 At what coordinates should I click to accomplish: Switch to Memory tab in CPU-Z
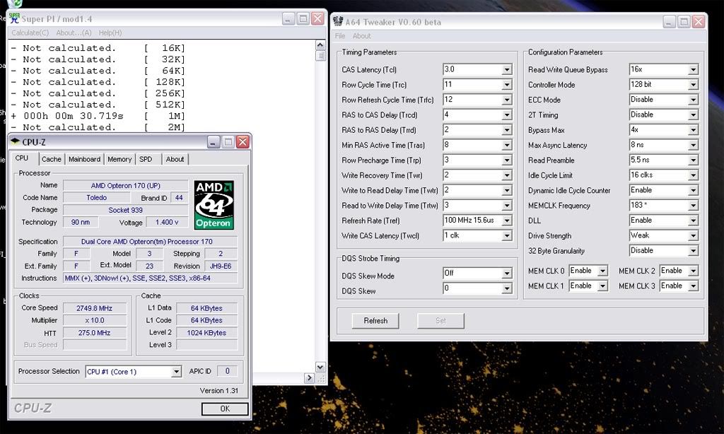pos(119,159)
